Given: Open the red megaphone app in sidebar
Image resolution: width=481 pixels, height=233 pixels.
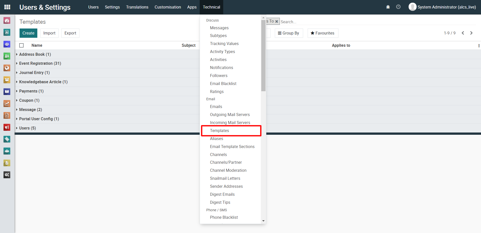Looking at the screenshot, I should coord(7,127).
